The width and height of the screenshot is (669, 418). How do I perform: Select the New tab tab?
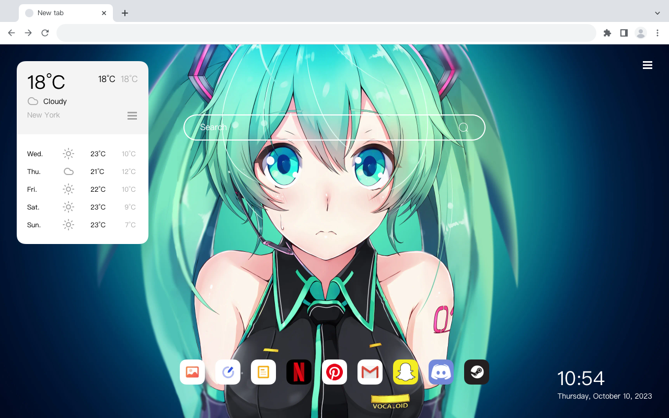tap(66, 13)
